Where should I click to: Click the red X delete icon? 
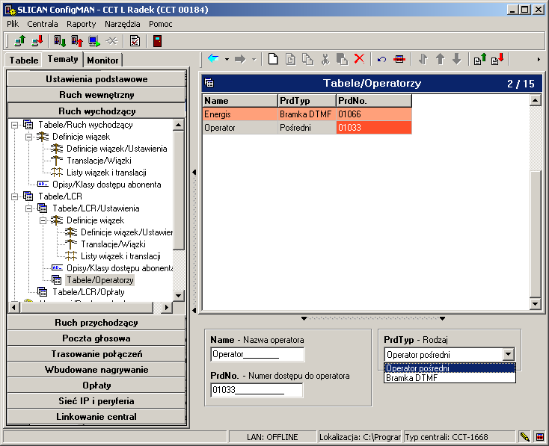coord(359,59)
